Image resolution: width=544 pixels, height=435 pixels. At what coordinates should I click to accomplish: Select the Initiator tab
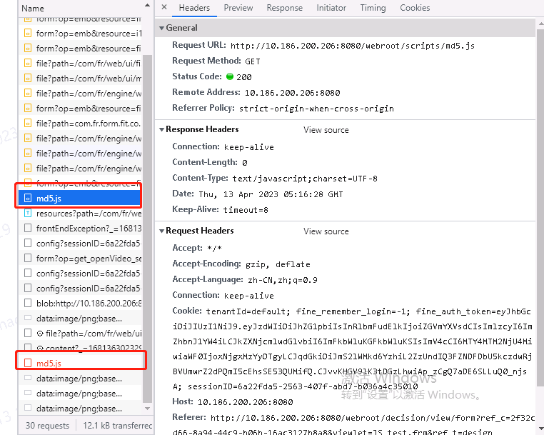(x=331, y=8)
